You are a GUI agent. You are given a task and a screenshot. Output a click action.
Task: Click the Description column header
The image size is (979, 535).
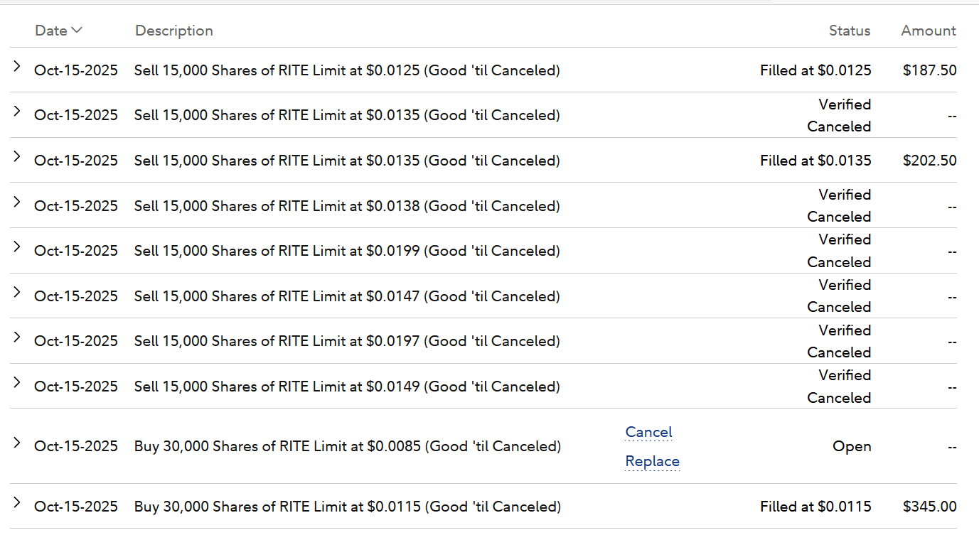click(x=174, y=31)
